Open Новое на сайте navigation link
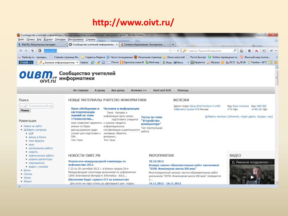Viewport: 288px width, 216px height. coord(33,126)
